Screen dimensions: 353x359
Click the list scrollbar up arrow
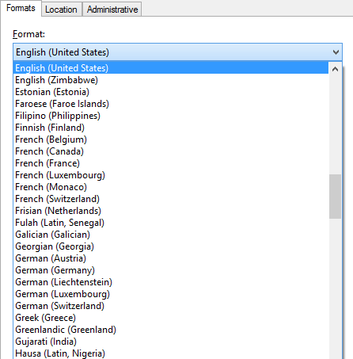pyautogui.click(x=335, y=69)
